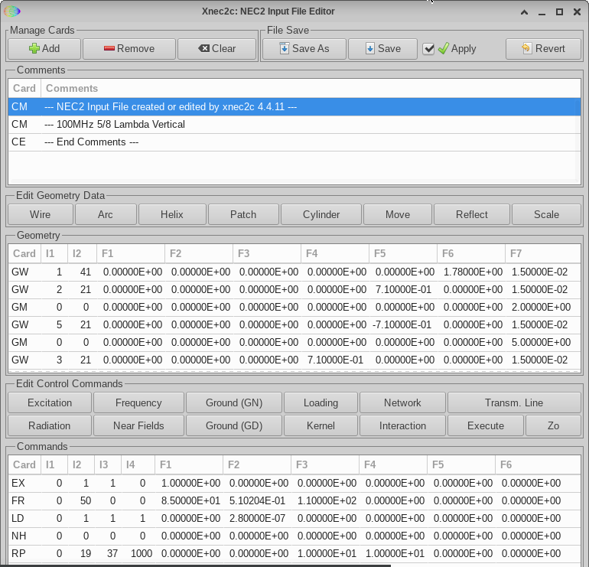Open the Helix geometry editor
Image resolution: width=589 pixels, height=567 pixels.
tap(171, 214)
